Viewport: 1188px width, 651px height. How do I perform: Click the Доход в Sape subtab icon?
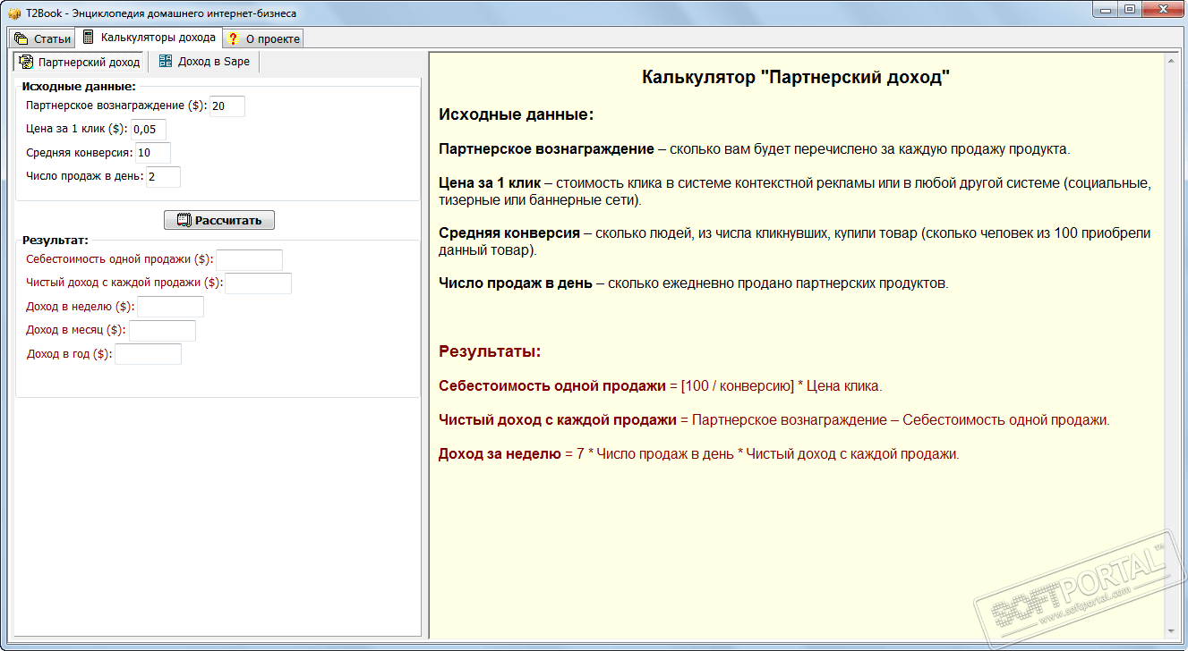point(166,61)
